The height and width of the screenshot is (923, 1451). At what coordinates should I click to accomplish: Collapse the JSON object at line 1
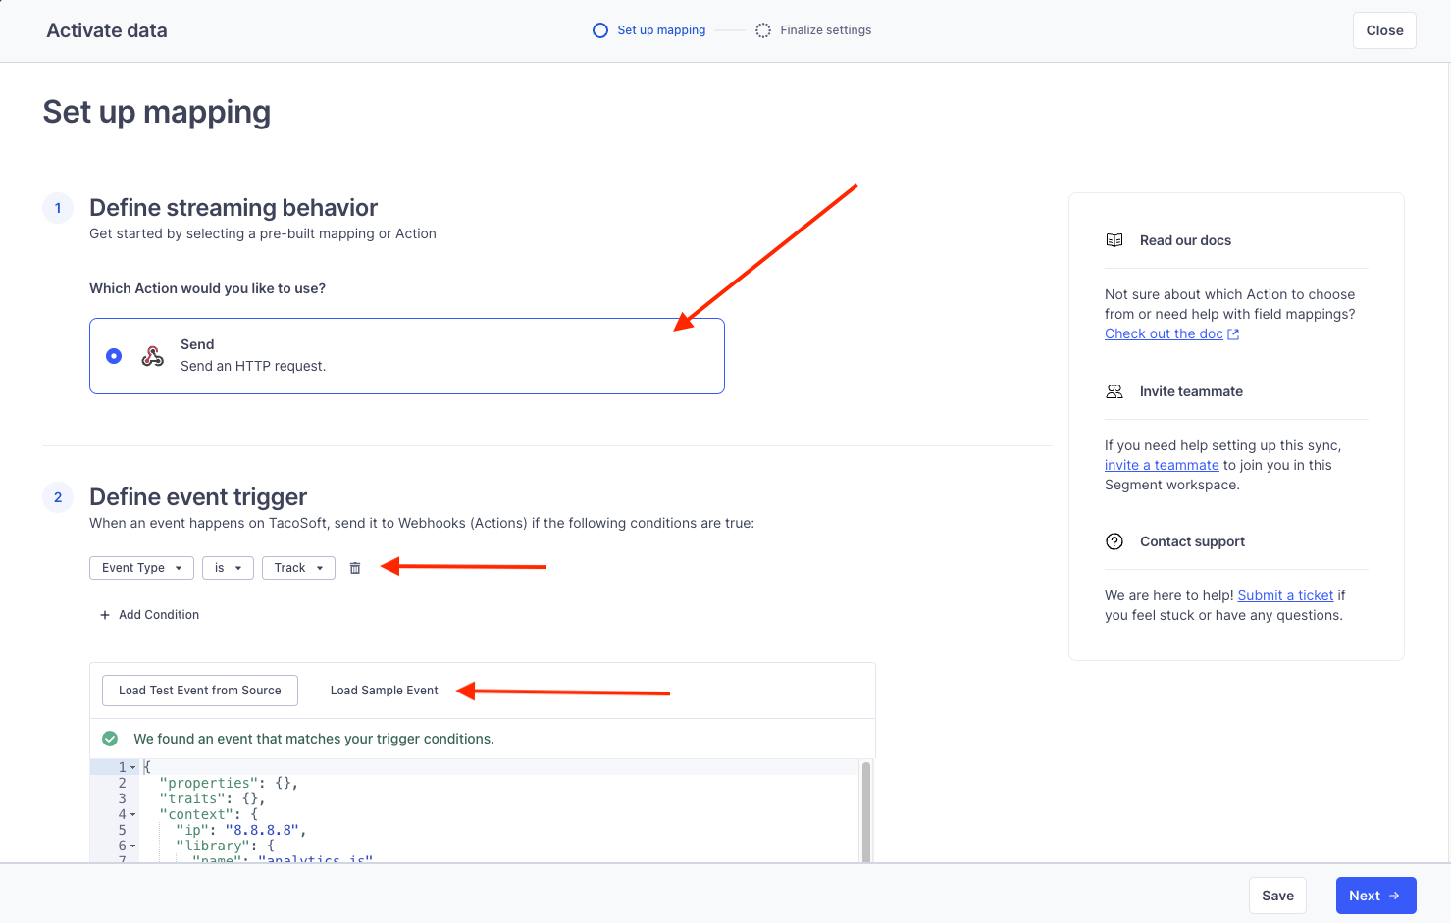tap(132, 766)
